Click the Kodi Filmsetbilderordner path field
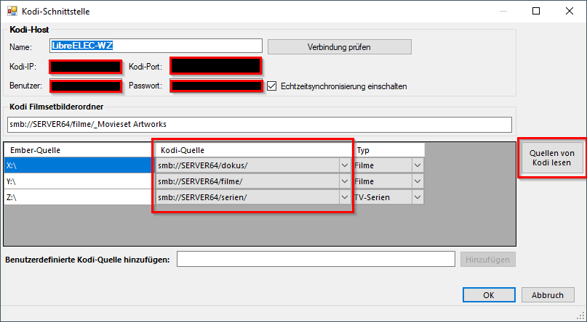587x322 pixels. 260,125
